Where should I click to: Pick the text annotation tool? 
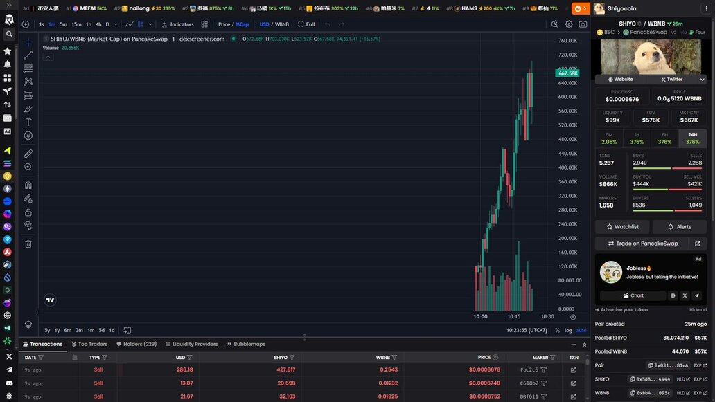28,122
